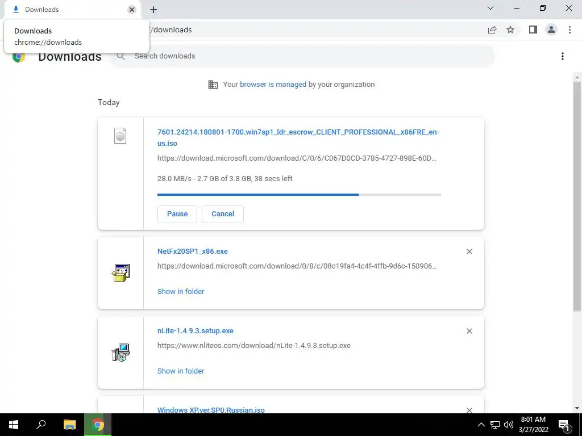Click the Downloads tab title

[x=41, y=10]
